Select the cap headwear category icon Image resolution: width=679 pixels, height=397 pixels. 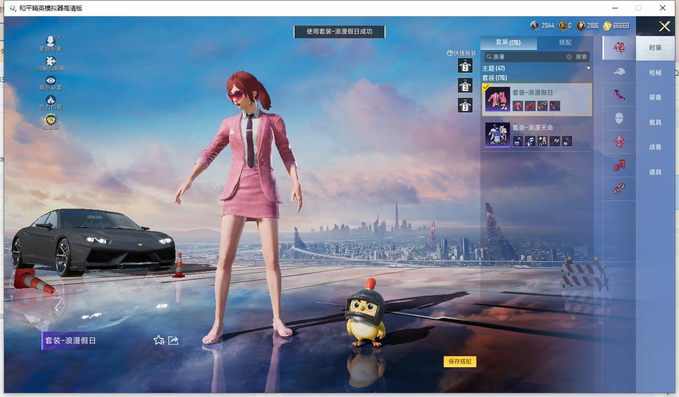(x=619, y=72)
